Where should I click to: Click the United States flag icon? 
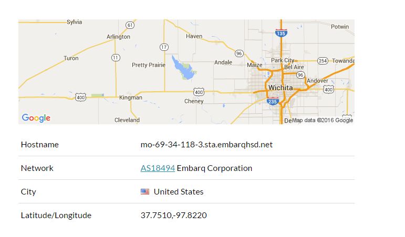[x=145, y=191]
